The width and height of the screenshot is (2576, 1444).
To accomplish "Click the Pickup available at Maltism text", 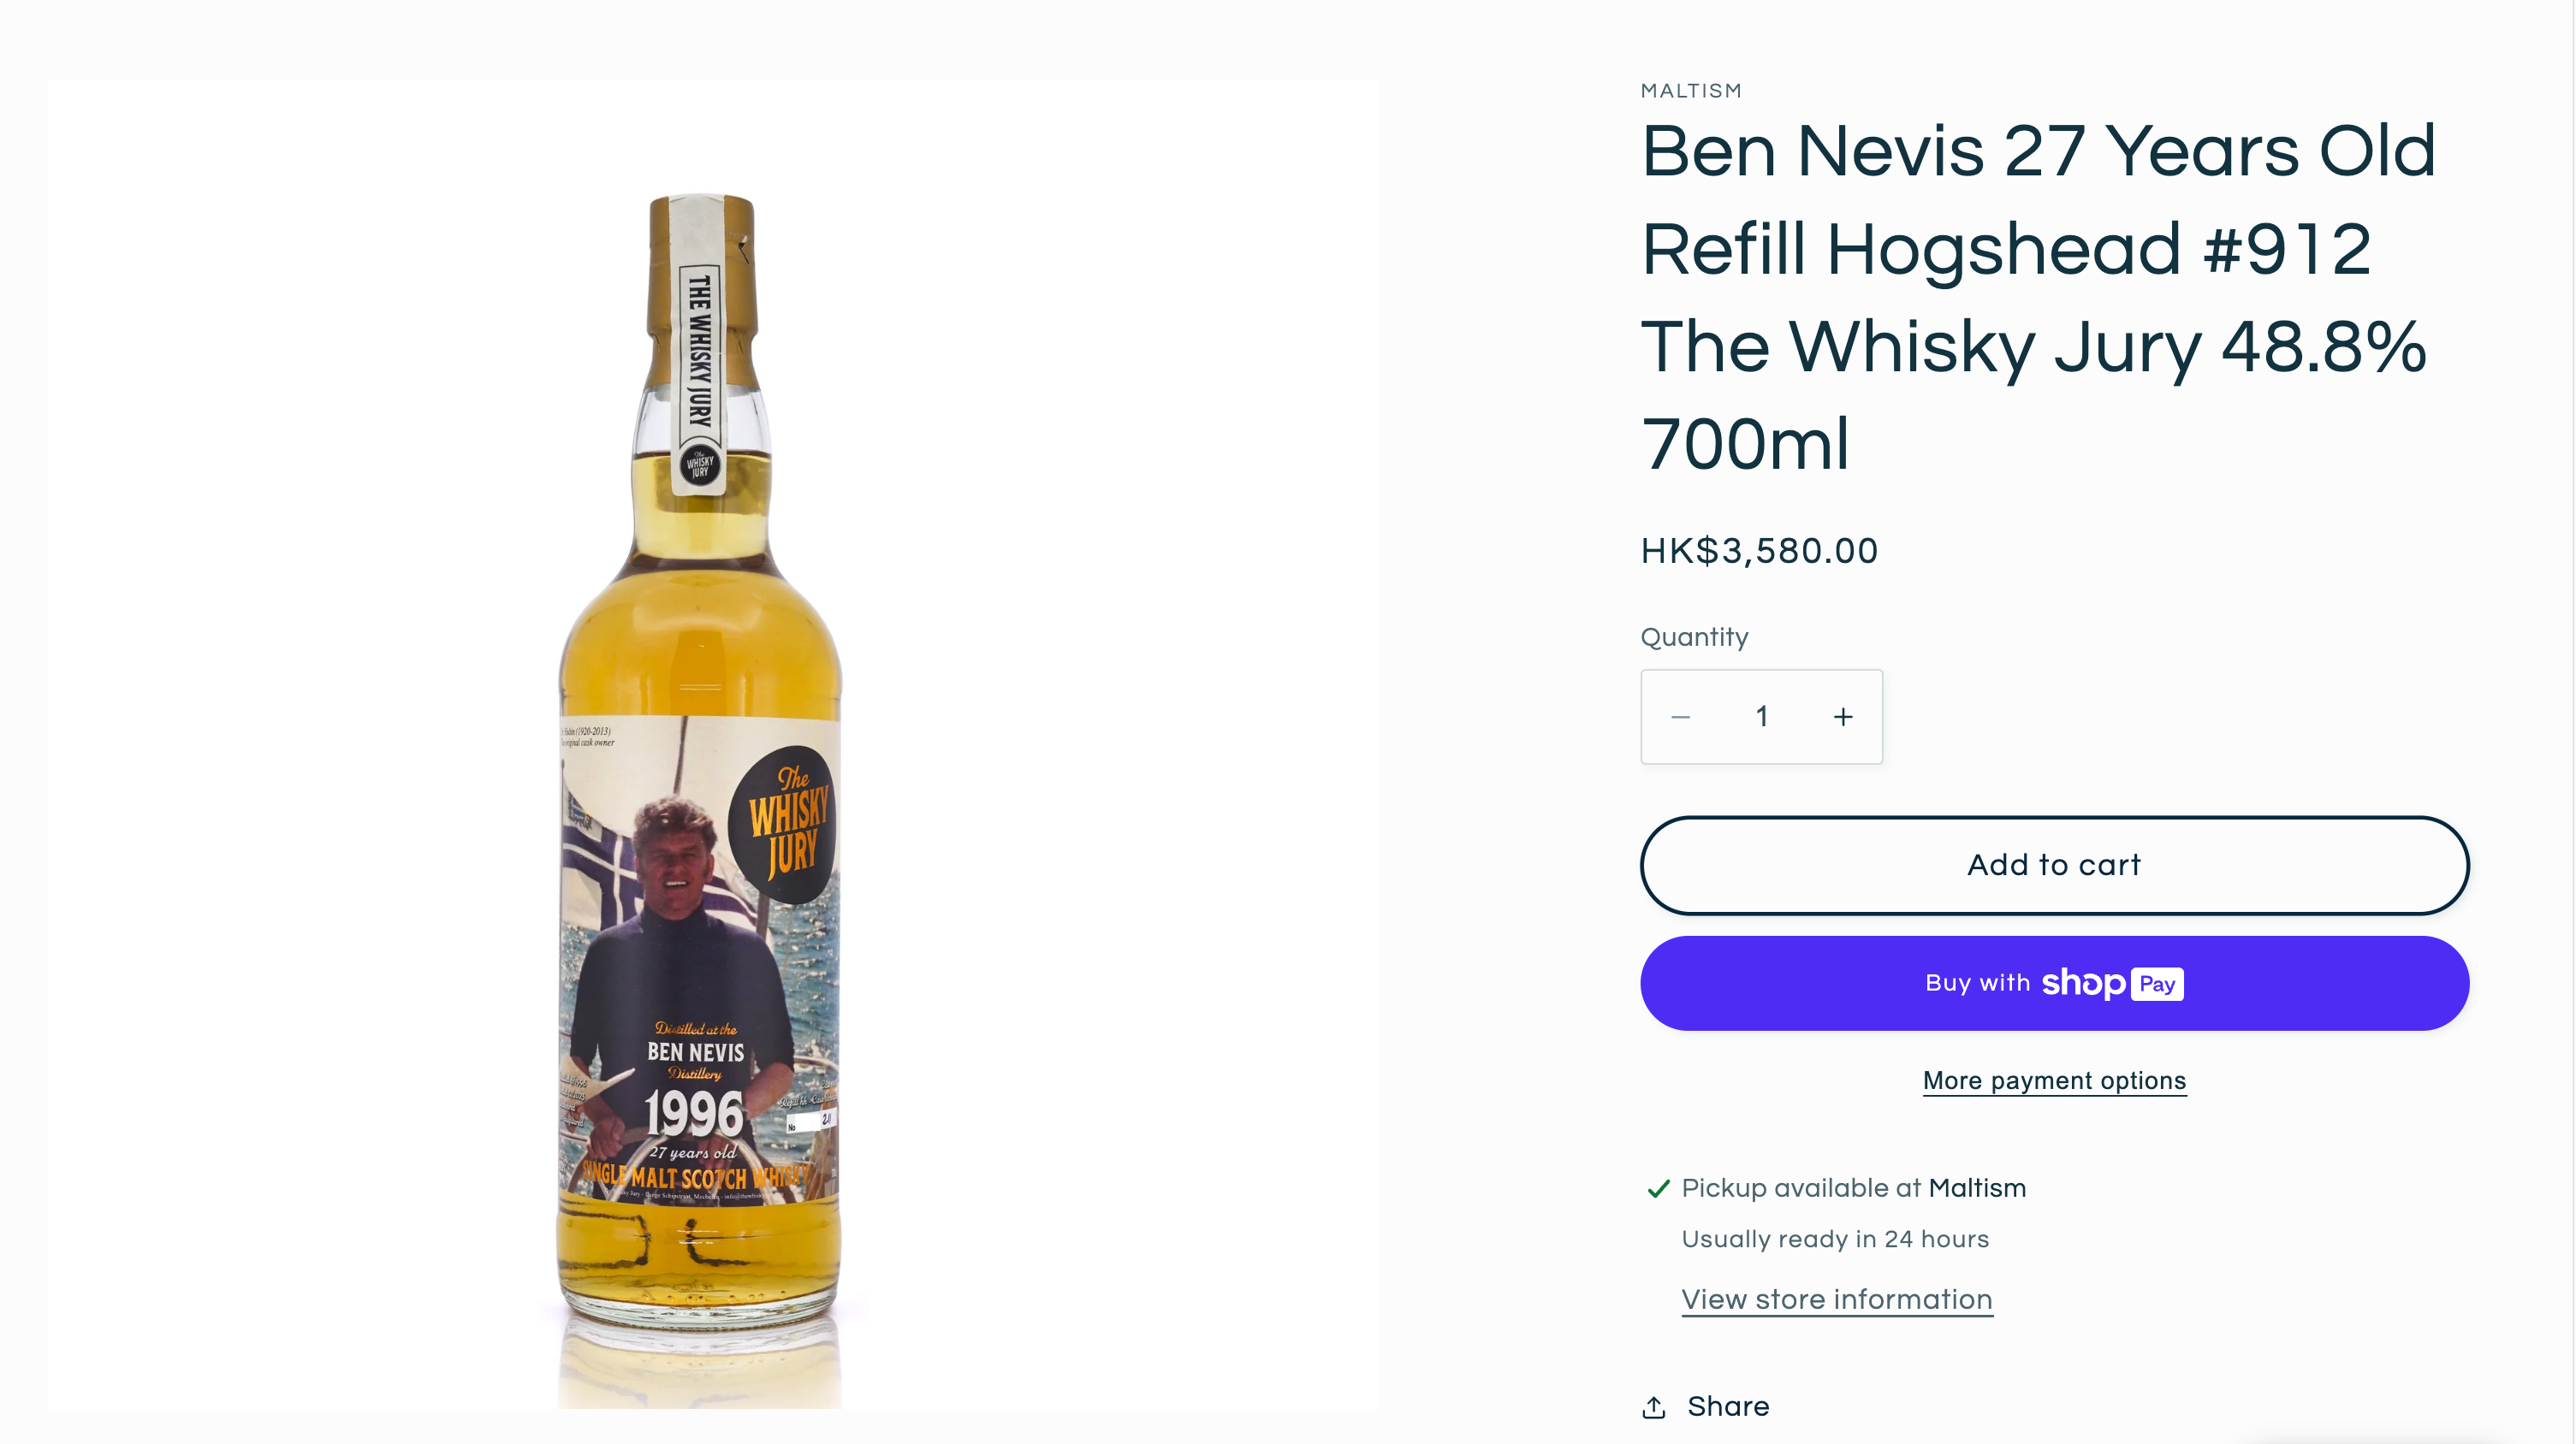I will click(x=1853, y=1188).
